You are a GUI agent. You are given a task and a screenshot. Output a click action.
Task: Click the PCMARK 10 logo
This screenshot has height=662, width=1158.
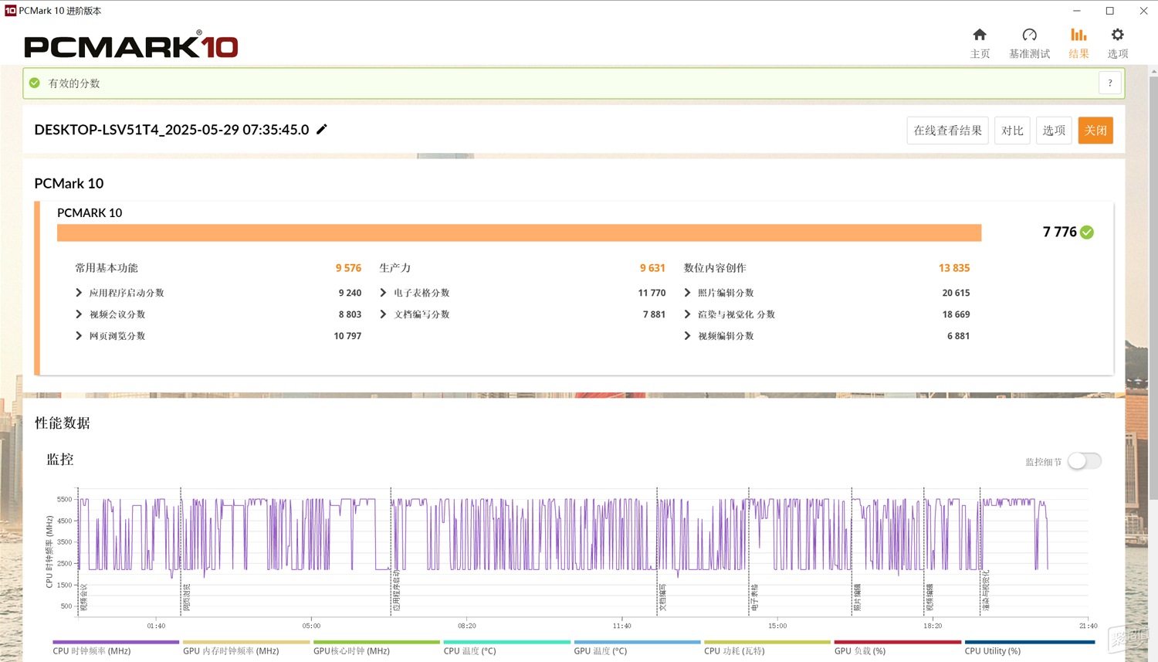click(x=131, y=46)
